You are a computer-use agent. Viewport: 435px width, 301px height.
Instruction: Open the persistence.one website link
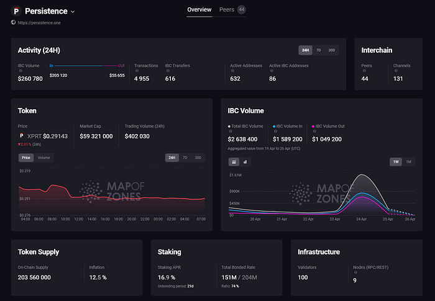(x=39, y=23)
